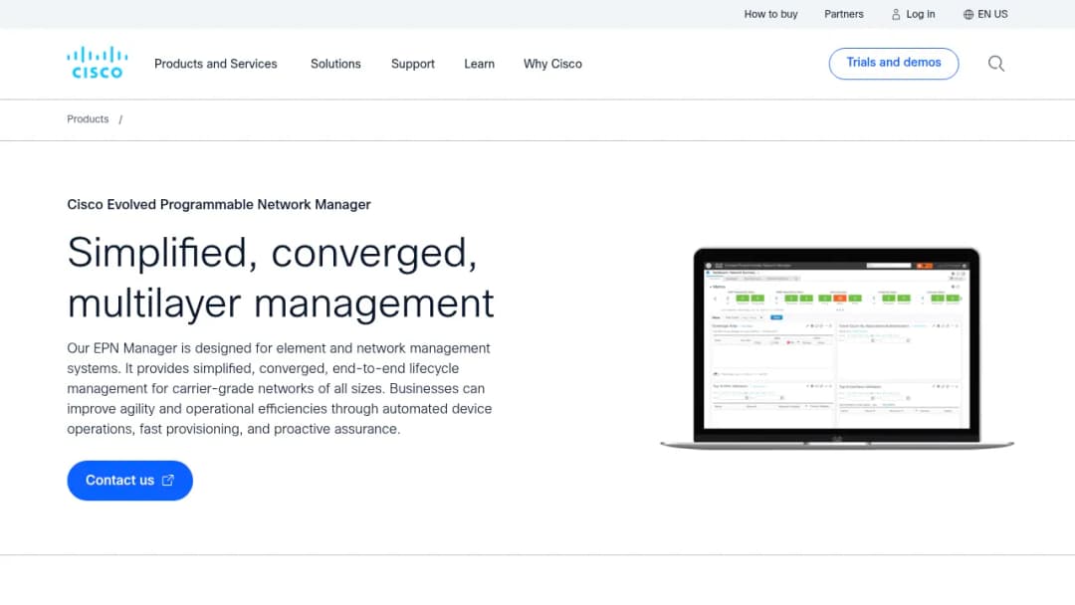1075x605 pixels.
Task: Click the heading Simplified, converged, multilayer management
Action: (281, 277)
